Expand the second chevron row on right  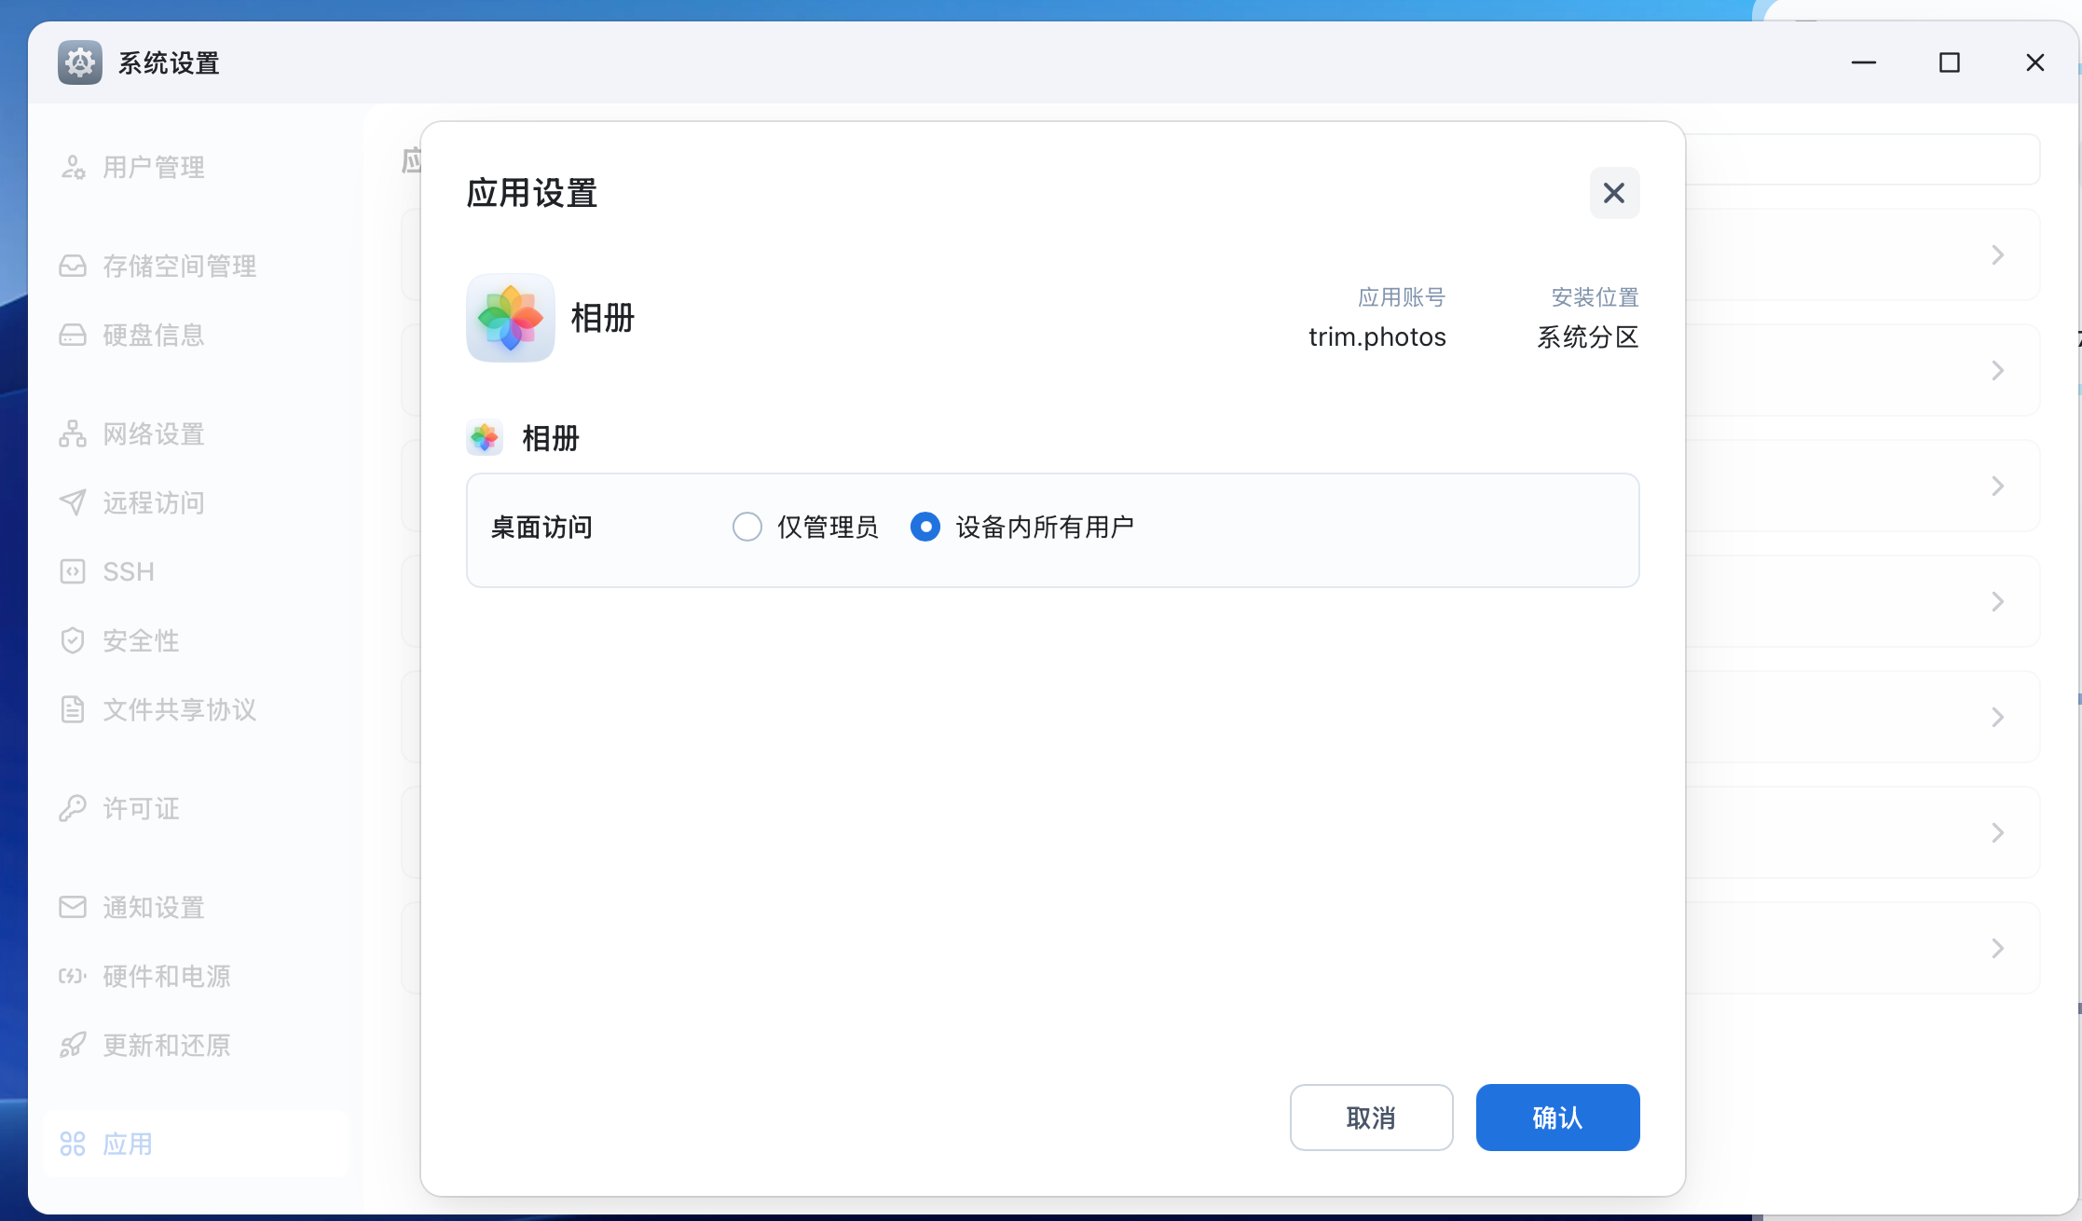1997,370
